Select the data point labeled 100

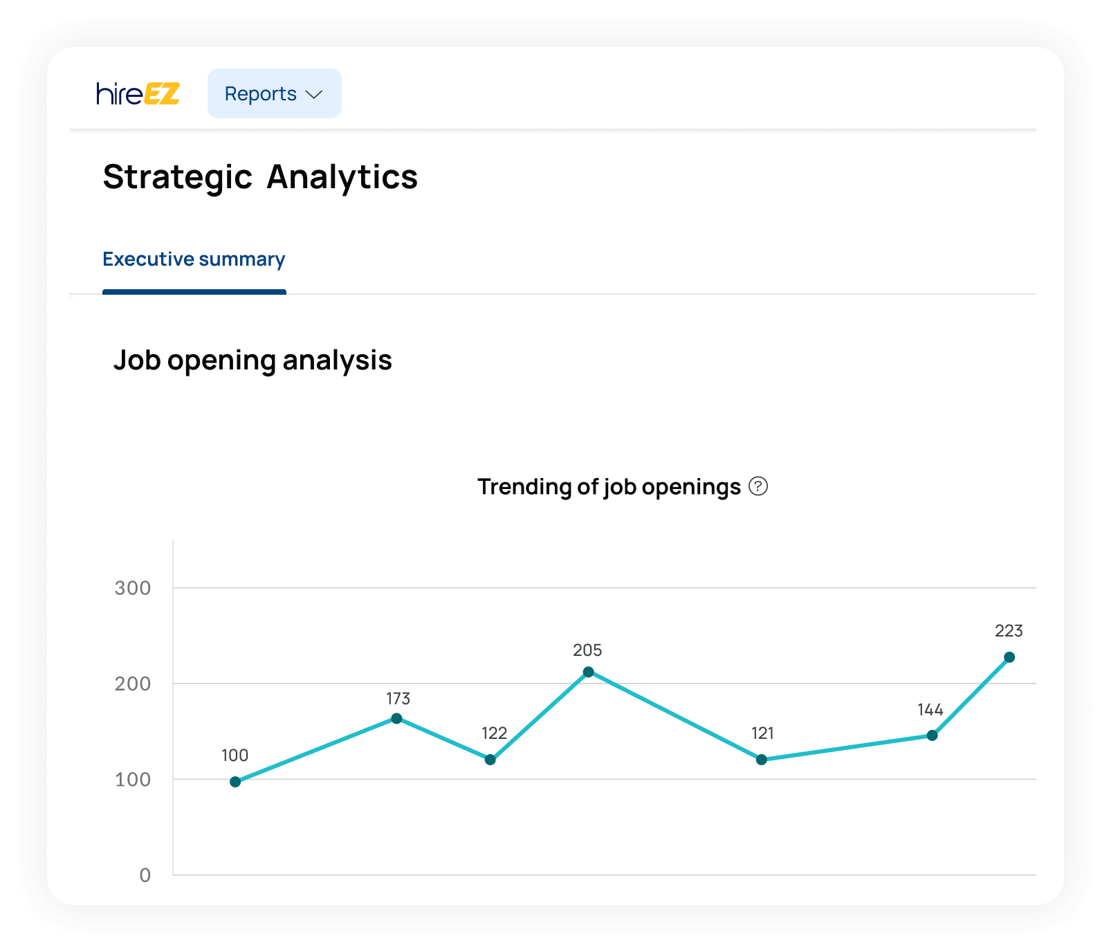click(x=235, y=782)
